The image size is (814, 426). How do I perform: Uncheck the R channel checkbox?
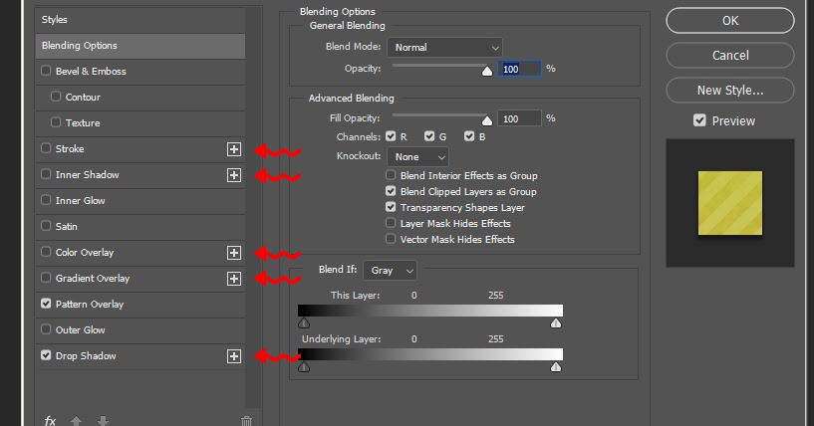(391, 136)
